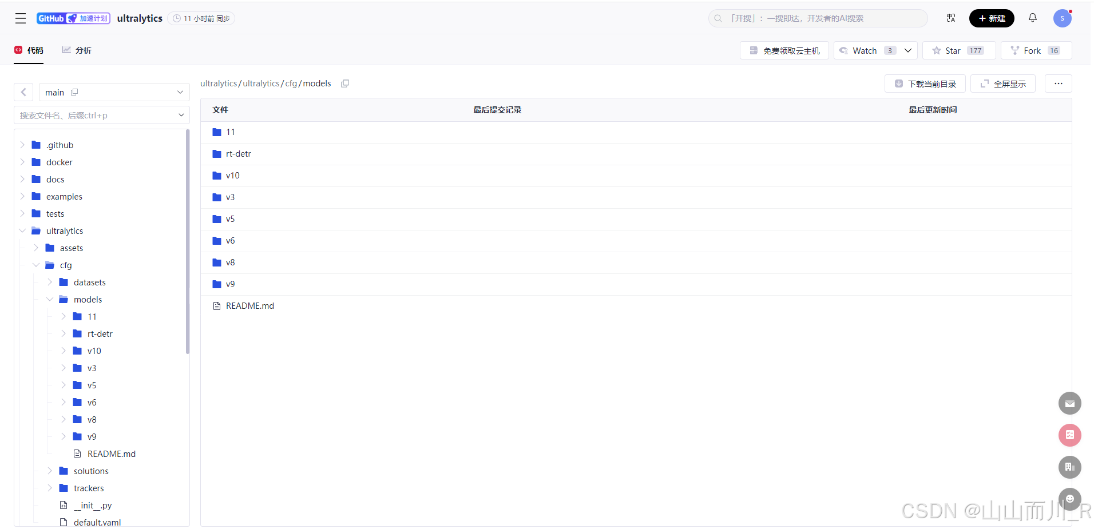
Task: Collapse the models folder in tree
Action: (x=50, y=299)
